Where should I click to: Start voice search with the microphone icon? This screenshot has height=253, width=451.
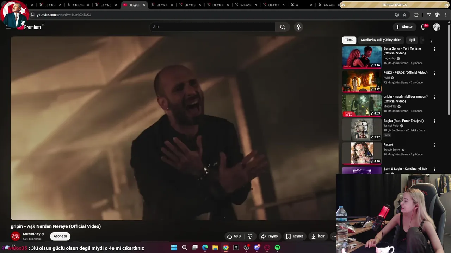(298, 27)
